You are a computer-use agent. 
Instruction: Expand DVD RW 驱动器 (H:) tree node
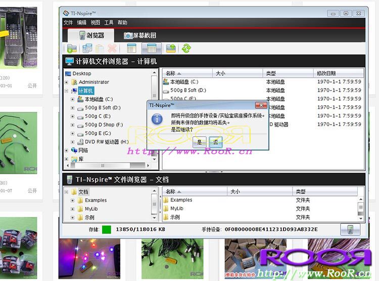click(72, 142)
